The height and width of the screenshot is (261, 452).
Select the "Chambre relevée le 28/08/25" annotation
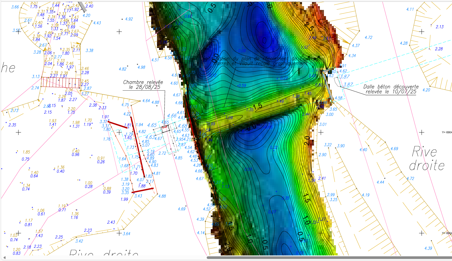[143, 84]
